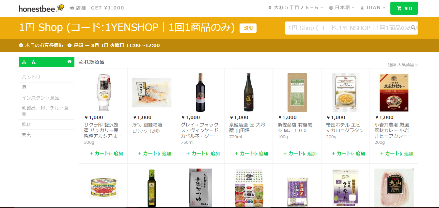Open the 店舗 stores link

pos(78,8)
